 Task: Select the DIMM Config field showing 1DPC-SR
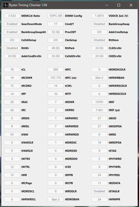[55, 16]
